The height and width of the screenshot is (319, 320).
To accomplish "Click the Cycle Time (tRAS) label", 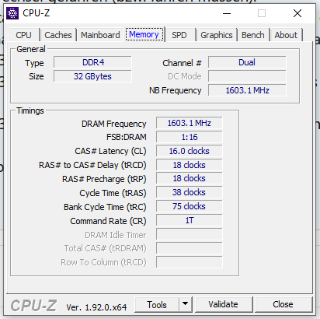I will tap(113, 193).
